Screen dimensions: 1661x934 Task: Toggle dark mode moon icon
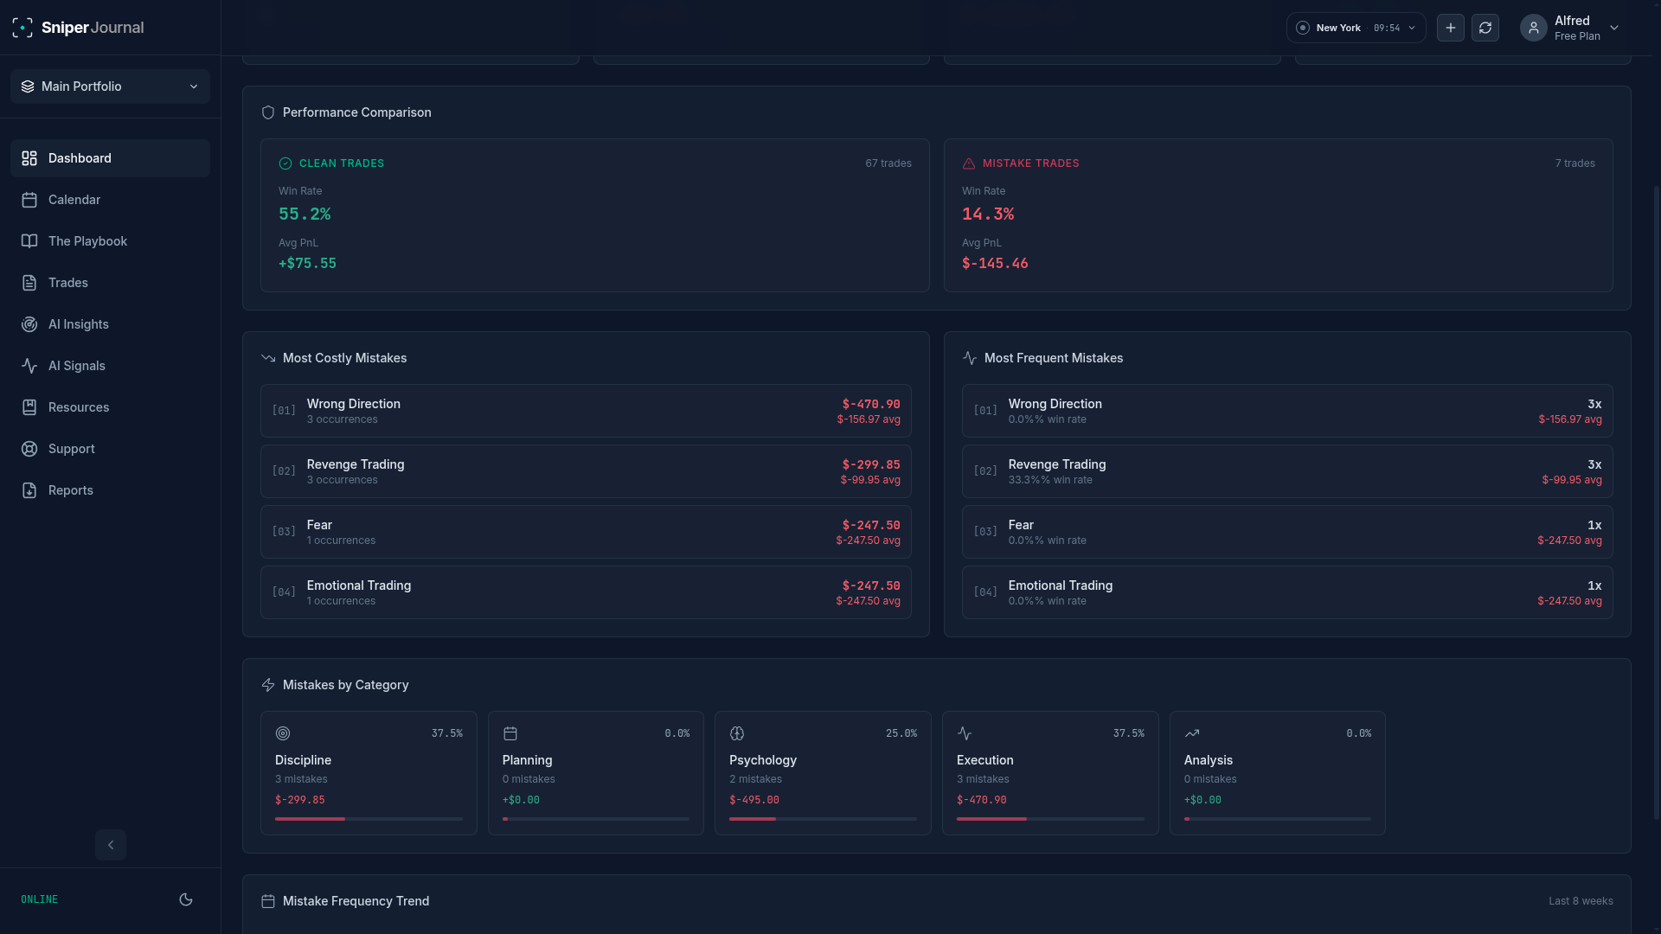186,899
